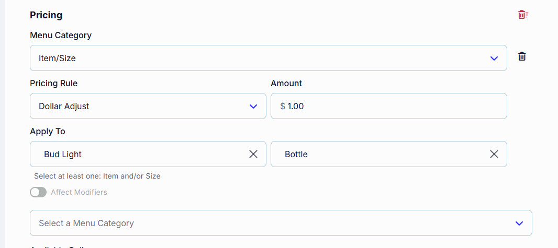
Task: Open the Pricing Rule Dollar Adjust dropdown
Action: point(148,106)
